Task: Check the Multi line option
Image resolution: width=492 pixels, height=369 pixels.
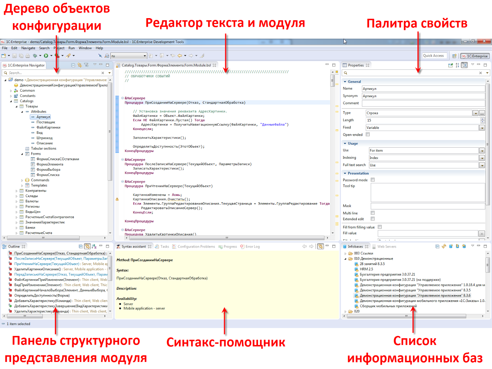Action: 373,212
